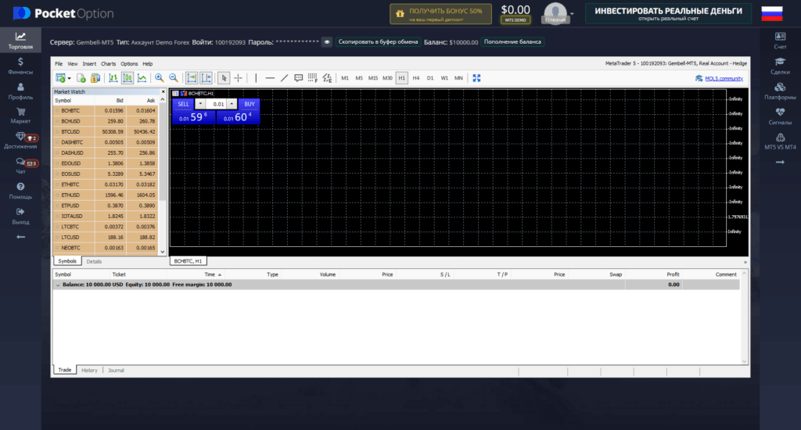This screenshot has height=430, width=801.
Task: Click the blue BUY button
Action: pos(249,103)
